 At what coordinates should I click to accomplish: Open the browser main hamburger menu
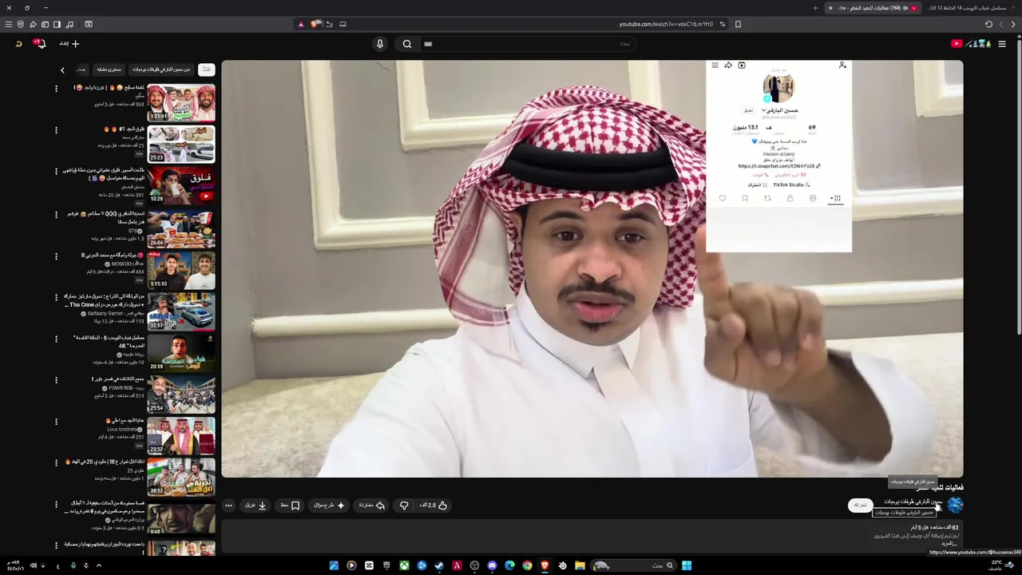[8, 24]
